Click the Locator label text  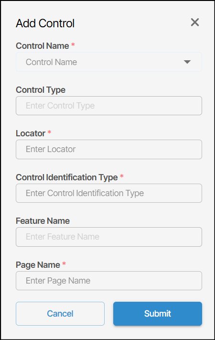[x=31, y=133]
